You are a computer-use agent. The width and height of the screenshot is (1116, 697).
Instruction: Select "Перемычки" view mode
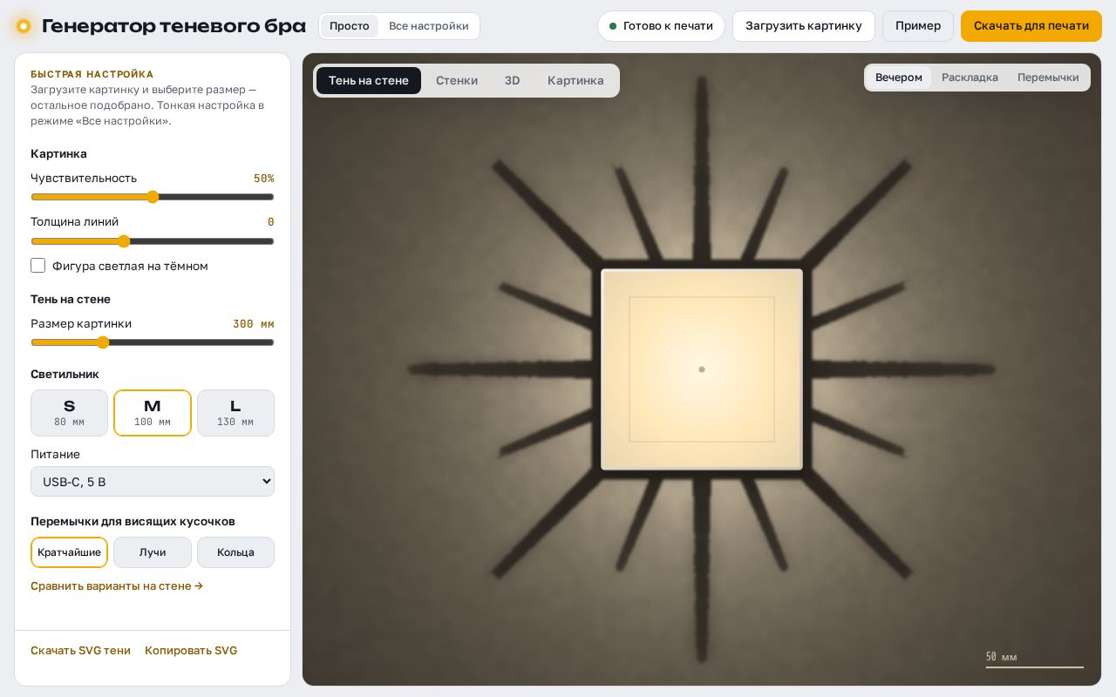pyautogui.click(x=1048, y=78)
